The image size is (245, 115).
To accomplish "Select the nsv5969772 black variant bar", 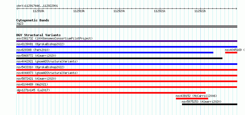I will click(x=119, y=58).
